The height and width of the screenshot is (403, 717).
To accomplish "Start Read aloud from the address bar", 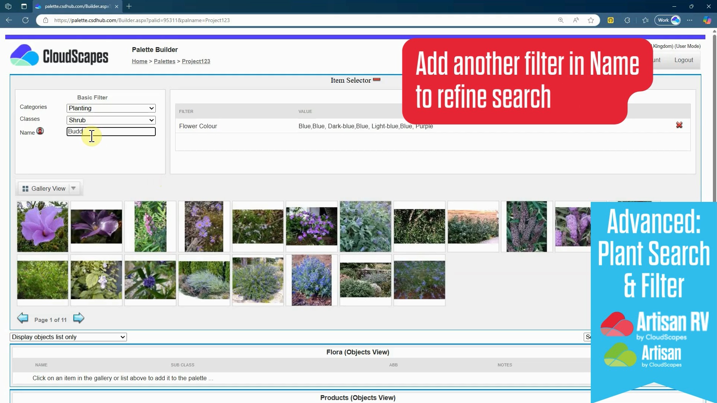I will (576, 20).
